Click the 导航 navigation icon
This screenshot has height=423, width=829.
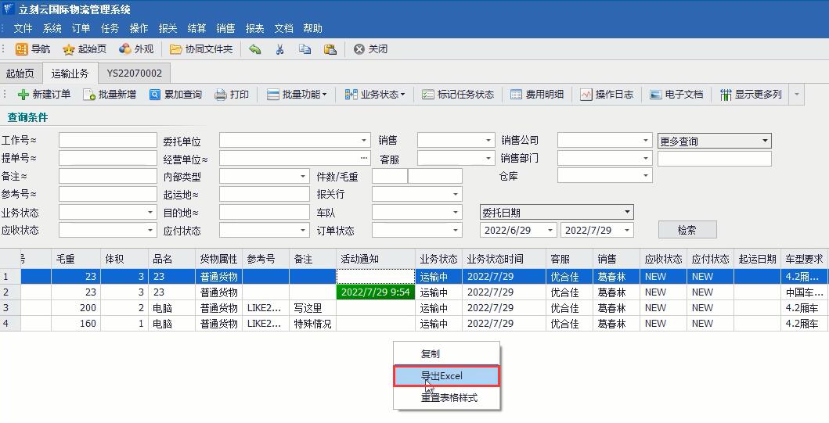pos(22,49)
